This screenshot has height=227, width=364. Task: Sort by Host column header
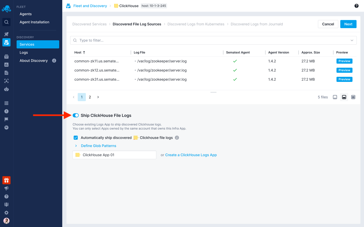tap(80, 53)
